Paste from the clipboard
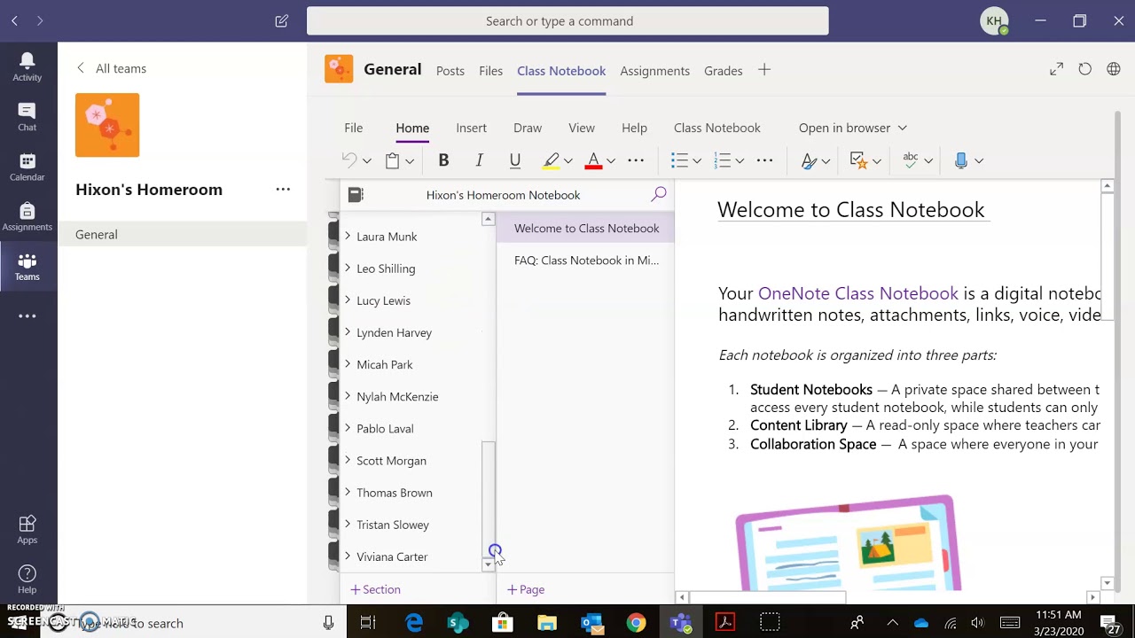1135x638 pixels. (392, 160)
